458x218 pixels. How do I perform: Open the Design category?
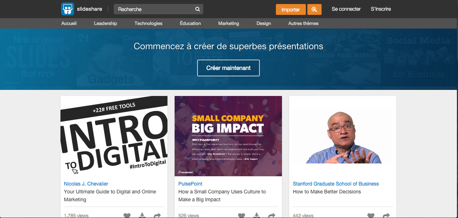[264, 23]
